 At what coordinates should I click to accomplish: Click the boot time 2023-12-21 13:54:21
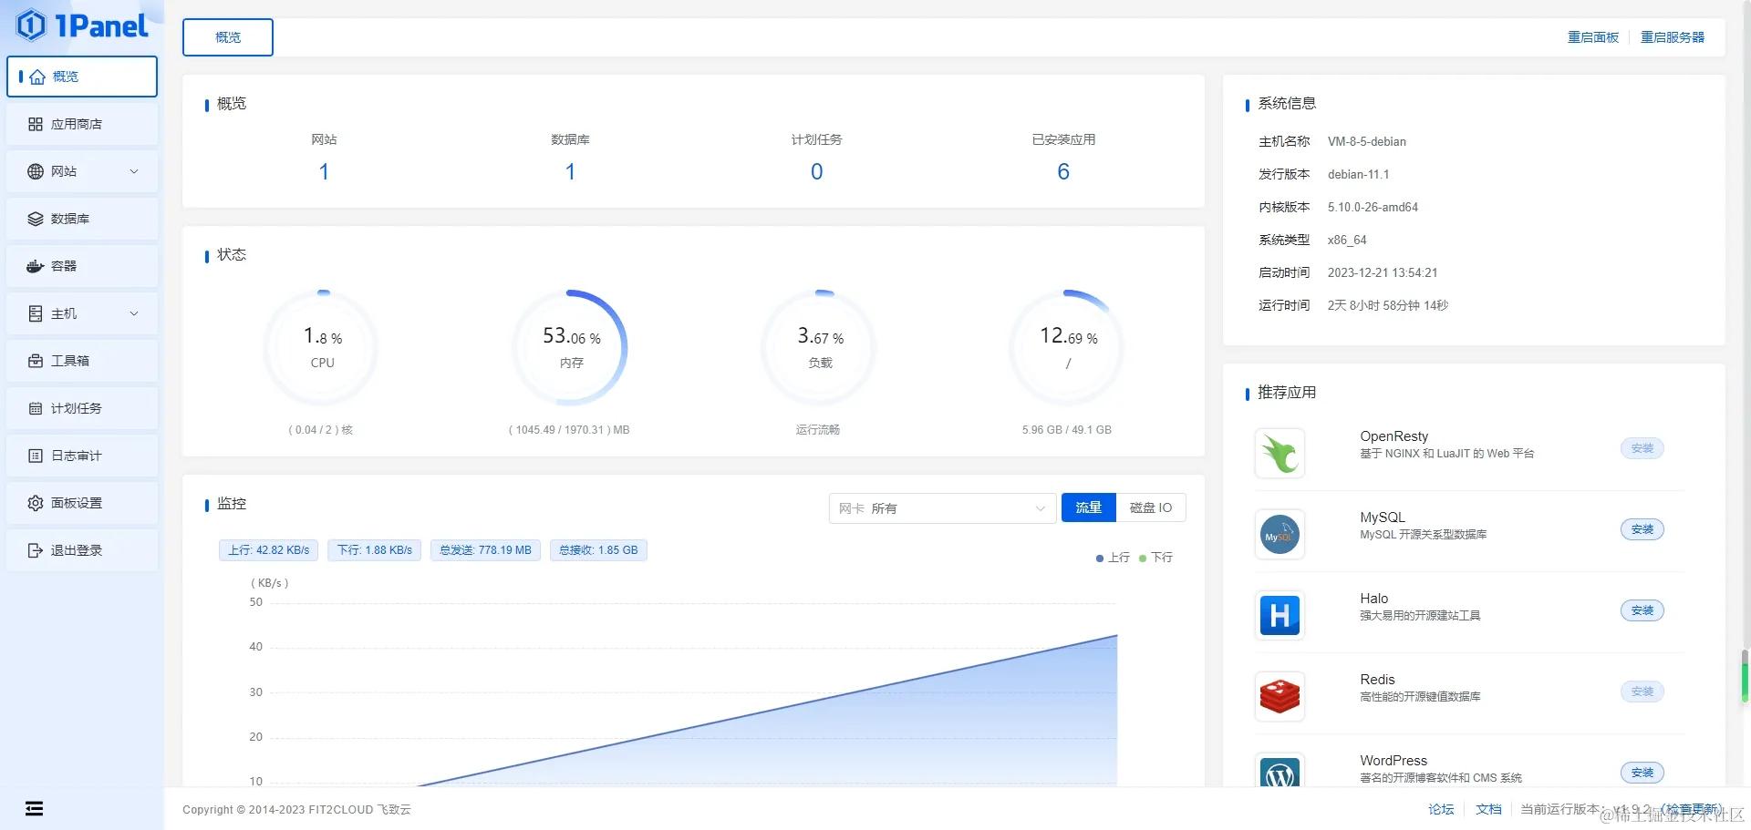pos(1383,272)
